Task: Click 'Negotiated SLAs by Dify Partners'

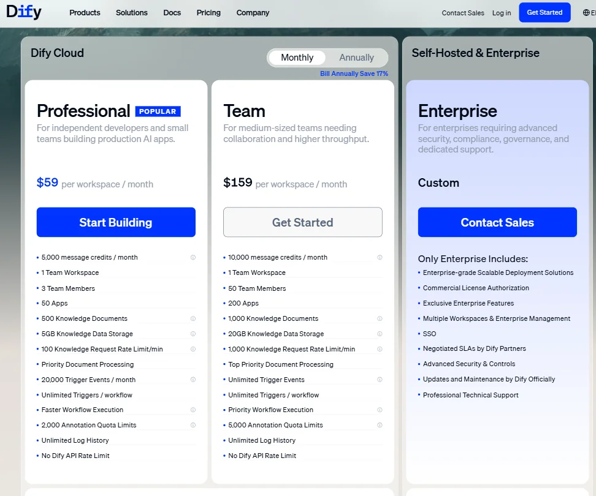Action: click(x=475, y=348)
